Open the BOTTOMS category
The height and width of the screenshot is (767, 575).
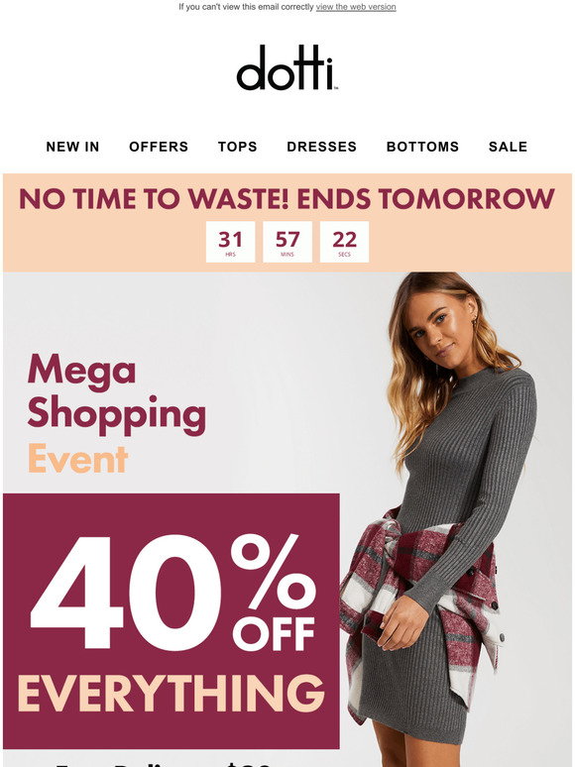422,147
